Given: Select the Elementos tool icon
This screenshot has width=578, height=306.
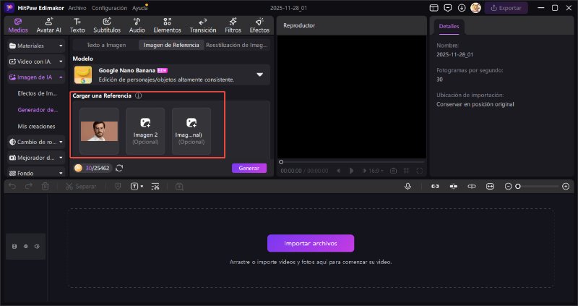Looking at the screenshot, I should click(x=168, y=26).
